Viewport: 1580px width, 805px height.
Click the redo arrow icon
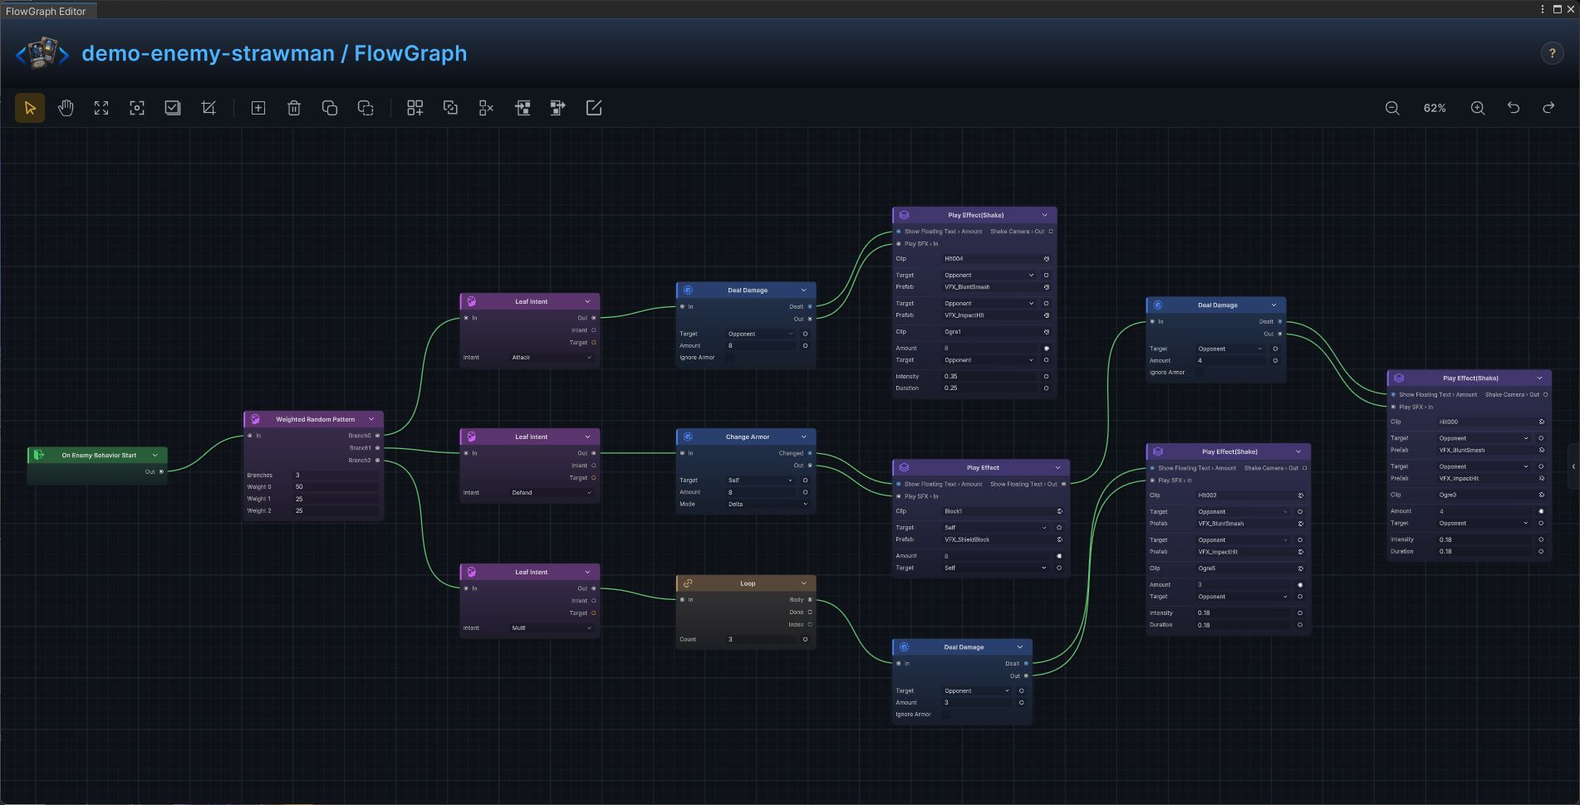(1549, 108)
